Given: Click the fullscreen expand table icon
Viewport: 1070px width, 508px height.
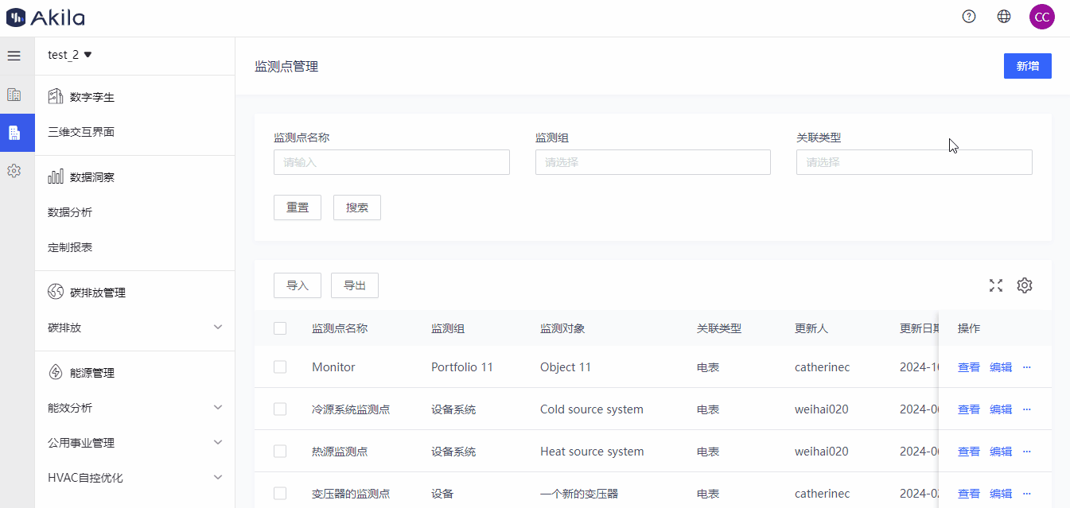Looking at the screenshot, I should click(x=995, y=285).
